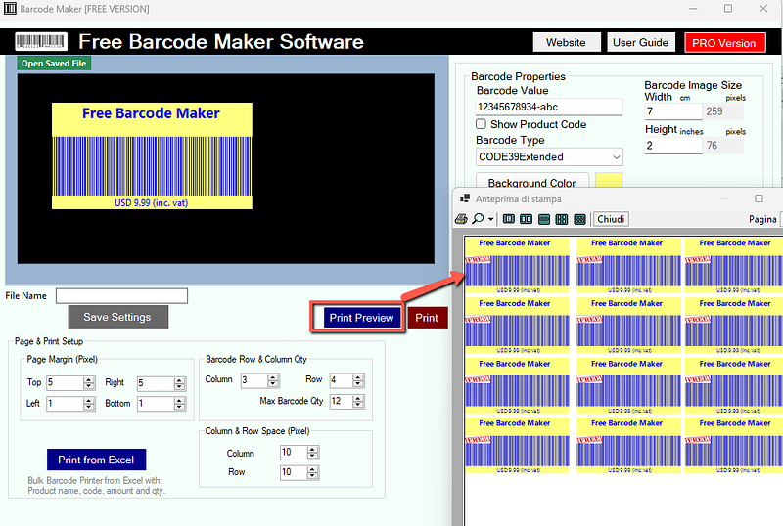Maximize the Anteprima di stampa window
Viewport: 783px width, 526px height.
point(760,198)
